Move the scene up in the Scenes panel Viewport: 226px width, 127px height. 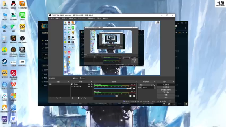point(57,98)
